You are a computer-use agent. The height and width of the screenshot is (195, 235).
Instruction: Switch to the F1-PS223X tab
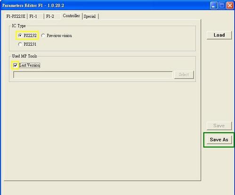(x=16, y=16)
